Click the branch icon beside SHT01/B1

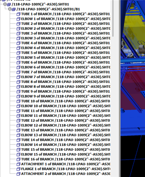click(14, 10)
